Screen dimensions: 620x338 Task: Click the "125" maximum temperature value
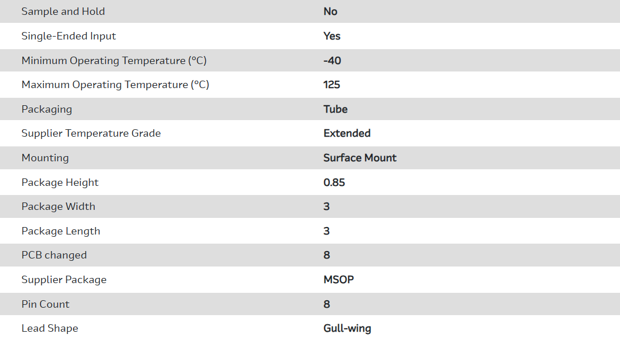[x=331, y=85]
